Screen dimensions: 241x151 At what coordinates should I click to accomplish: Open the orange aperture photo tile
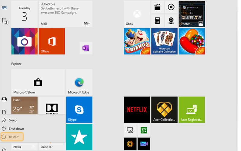click(x=130, y=144)
